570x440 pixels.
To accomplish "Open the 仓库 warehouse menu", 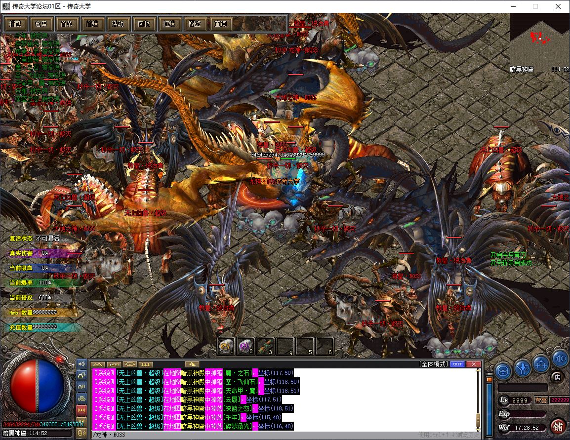I will pos(41,24).
